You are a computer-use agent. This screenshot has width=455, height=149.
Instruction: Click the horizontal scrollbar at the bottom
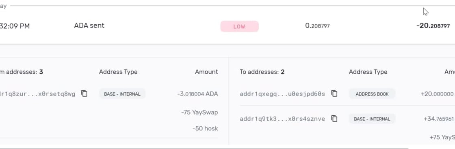[204, 148]
